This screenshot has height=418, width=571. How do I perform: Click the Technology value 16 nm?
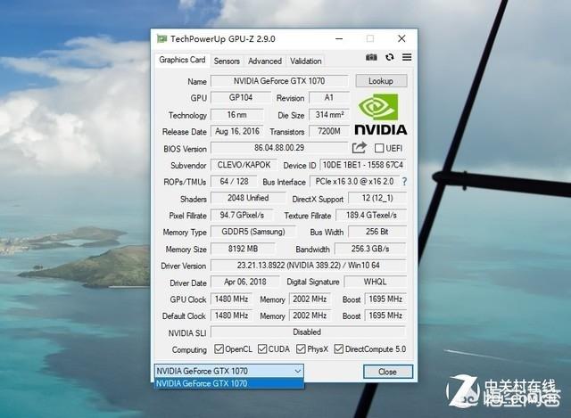click(237, 115)
